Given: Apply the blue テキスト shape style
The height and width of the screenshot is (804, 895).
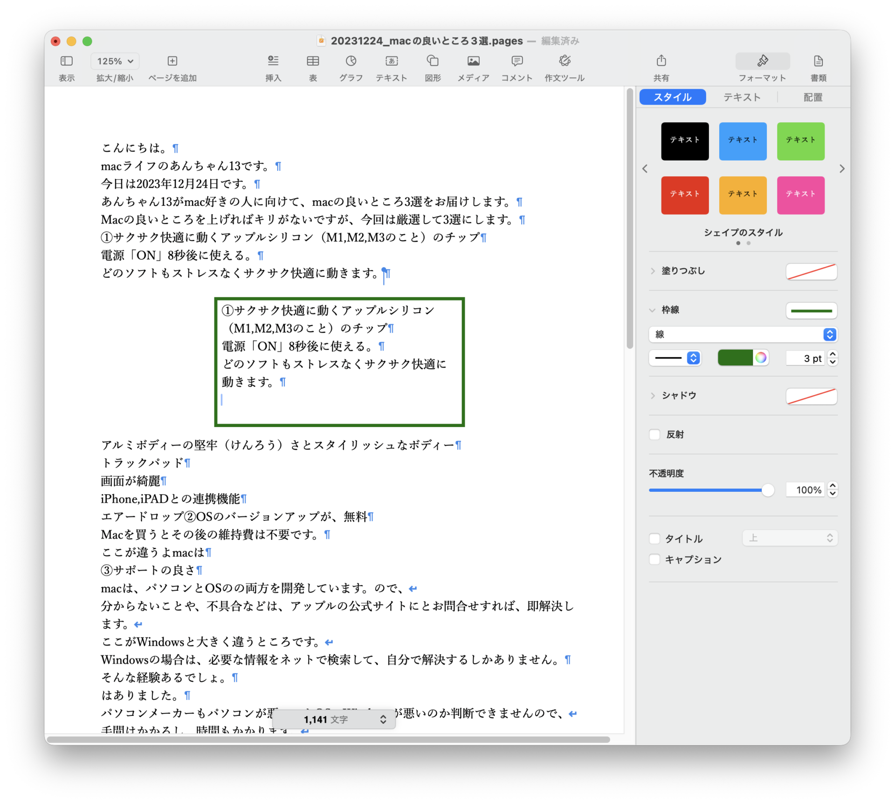Looking at the screenshot, I should click(743, 141).
